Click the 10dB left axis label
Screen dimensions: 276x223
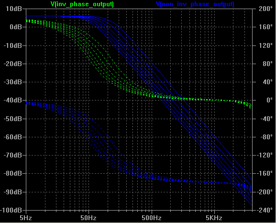14,9
